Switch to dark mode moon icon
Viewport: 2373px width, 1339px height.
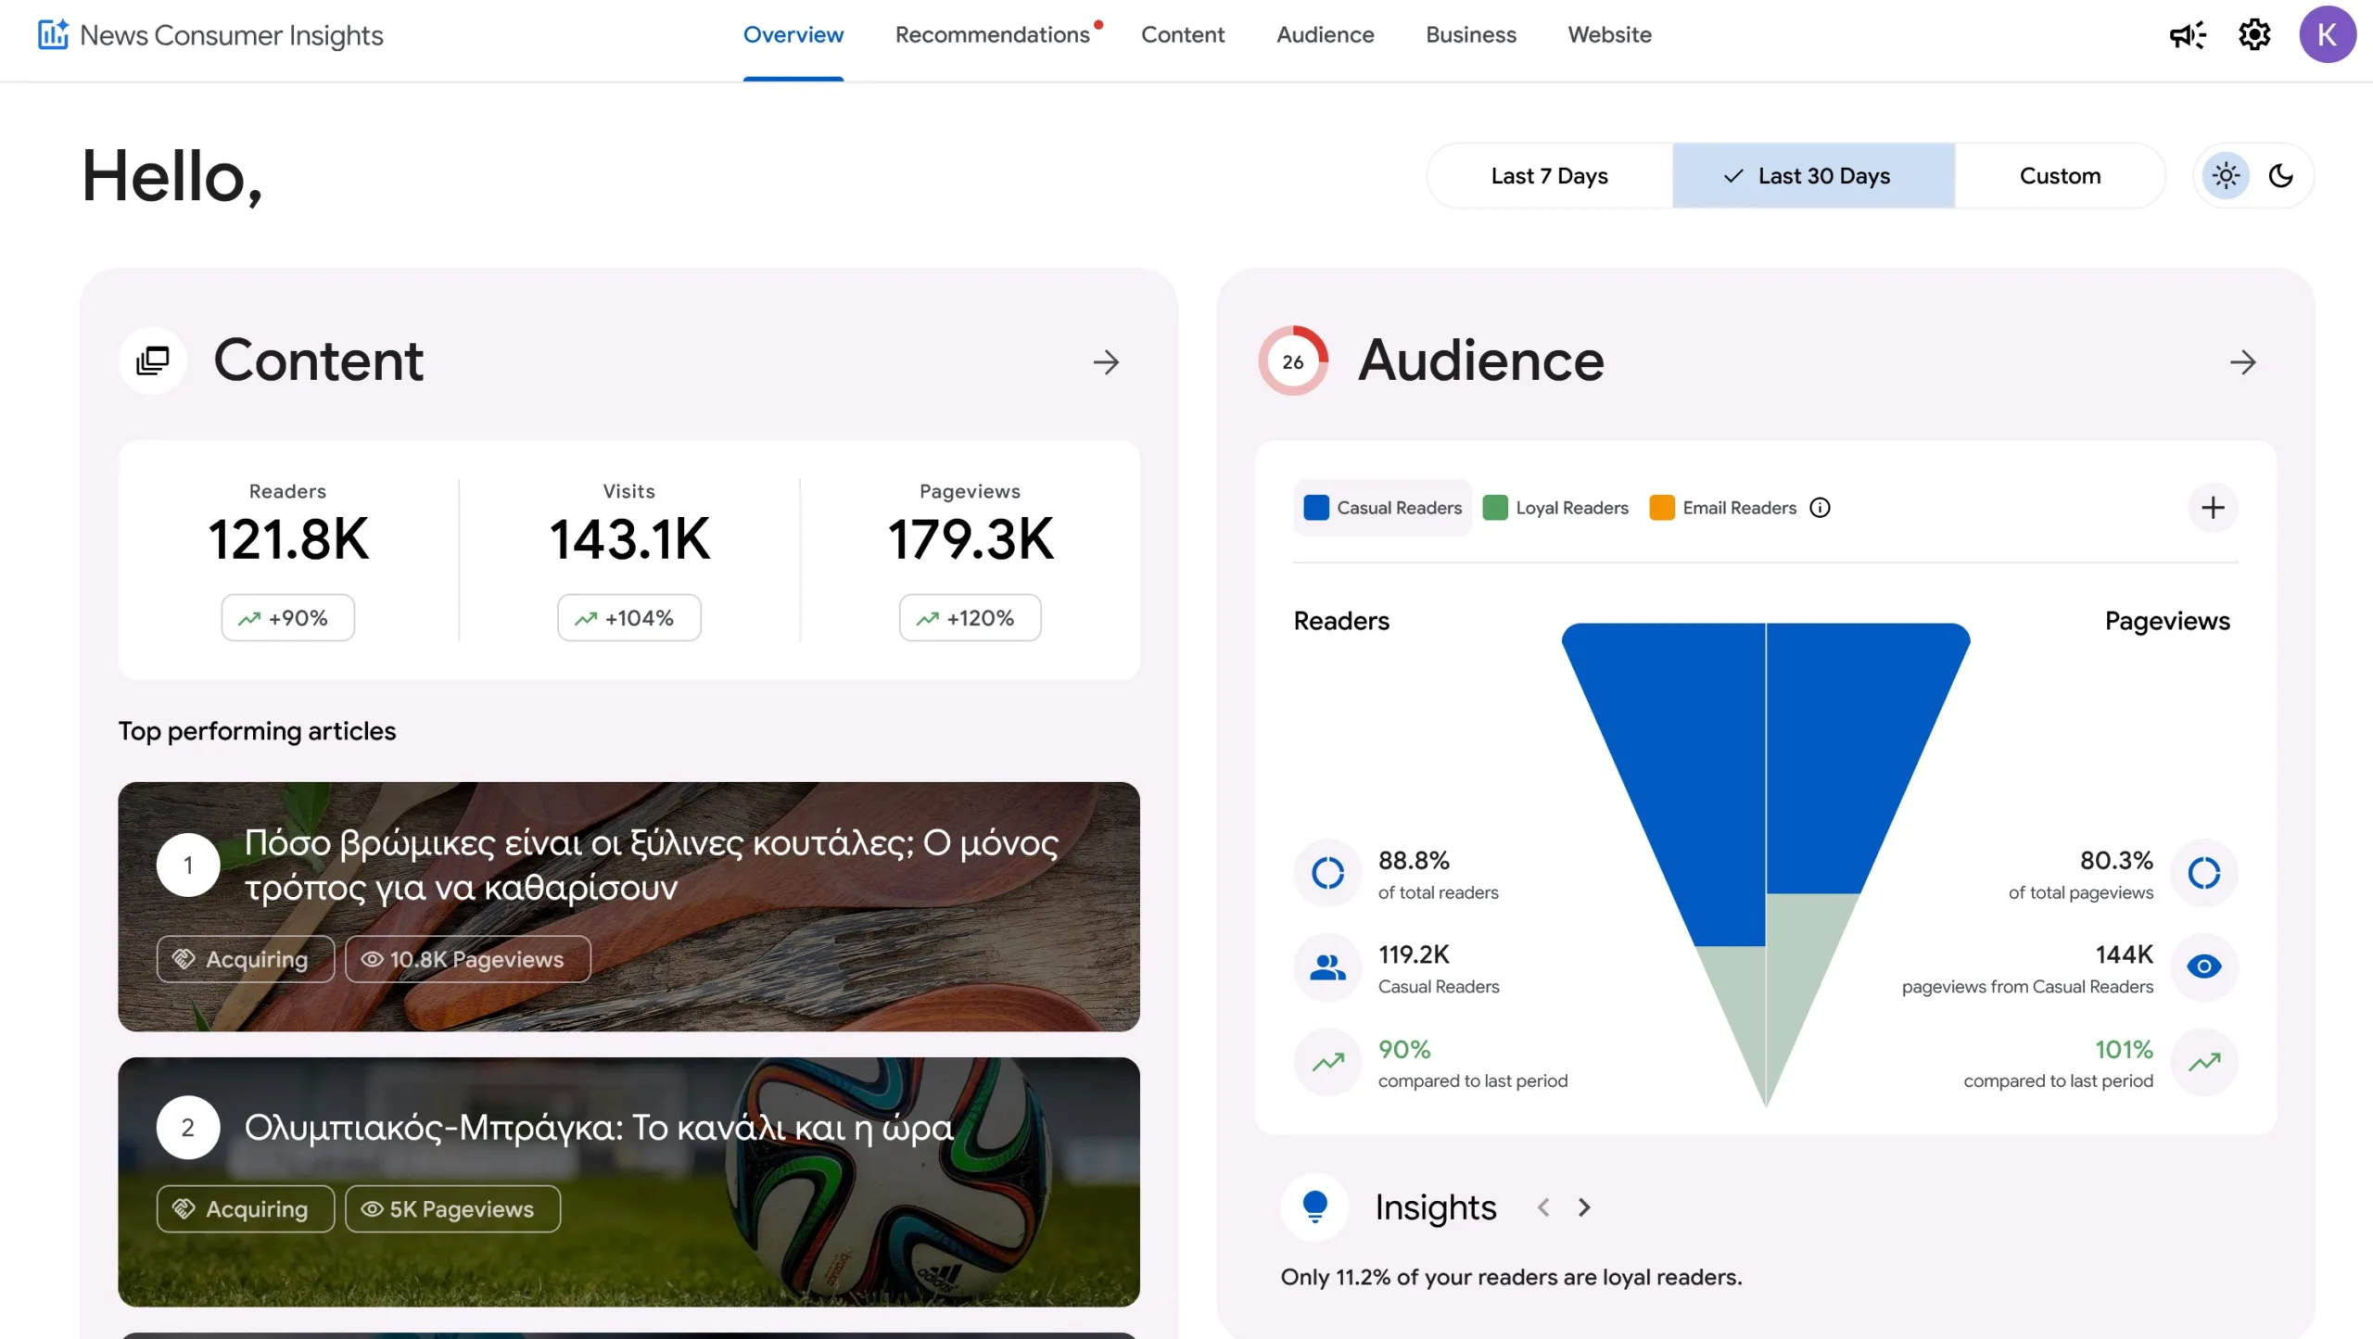[x=2280, y=176]
